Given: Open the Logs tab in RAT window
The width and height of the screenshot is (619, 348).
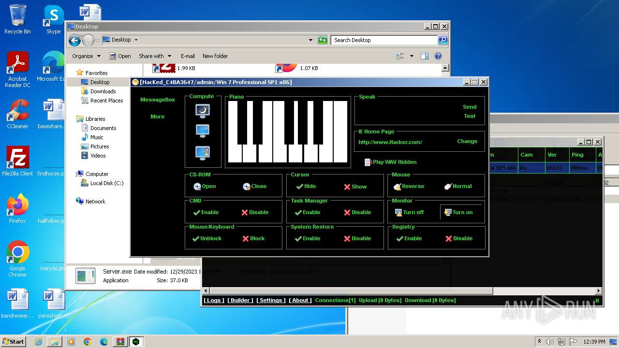Looking at the screenshot, I should pyautogui.click(x=214, y=300).
